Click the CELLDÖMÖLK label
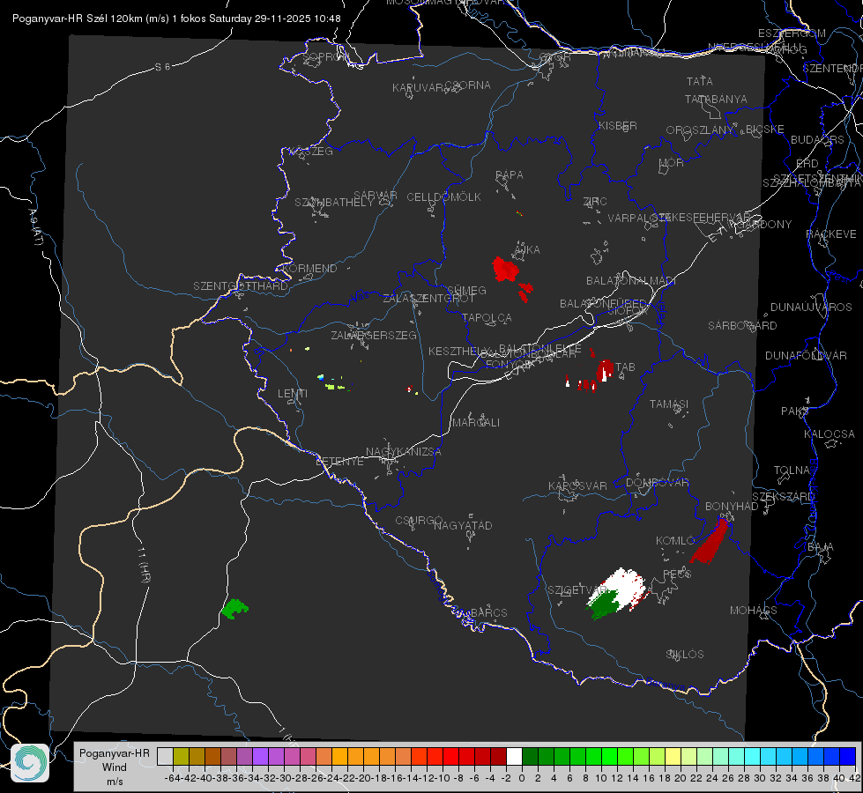 (443, 197)
